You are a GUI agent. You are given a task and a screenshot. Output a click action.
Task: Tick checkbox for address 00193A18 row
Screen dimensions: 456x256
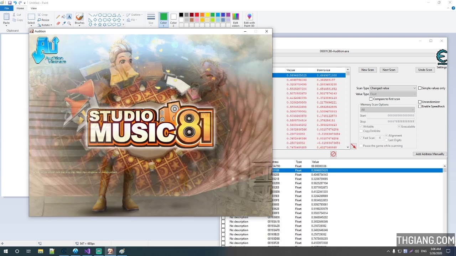223,222
